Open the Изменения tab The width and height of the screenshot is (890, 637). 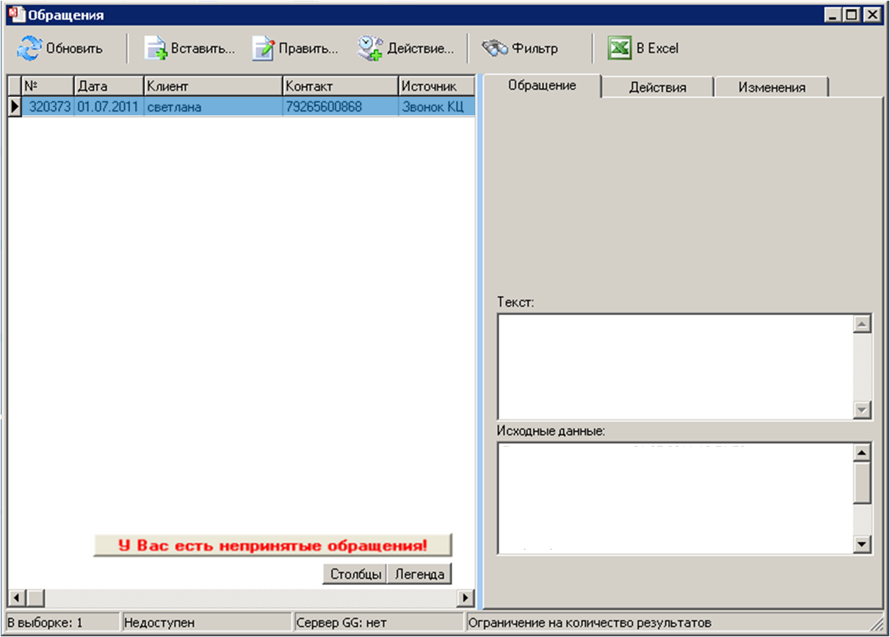click(x=772, y=87)
